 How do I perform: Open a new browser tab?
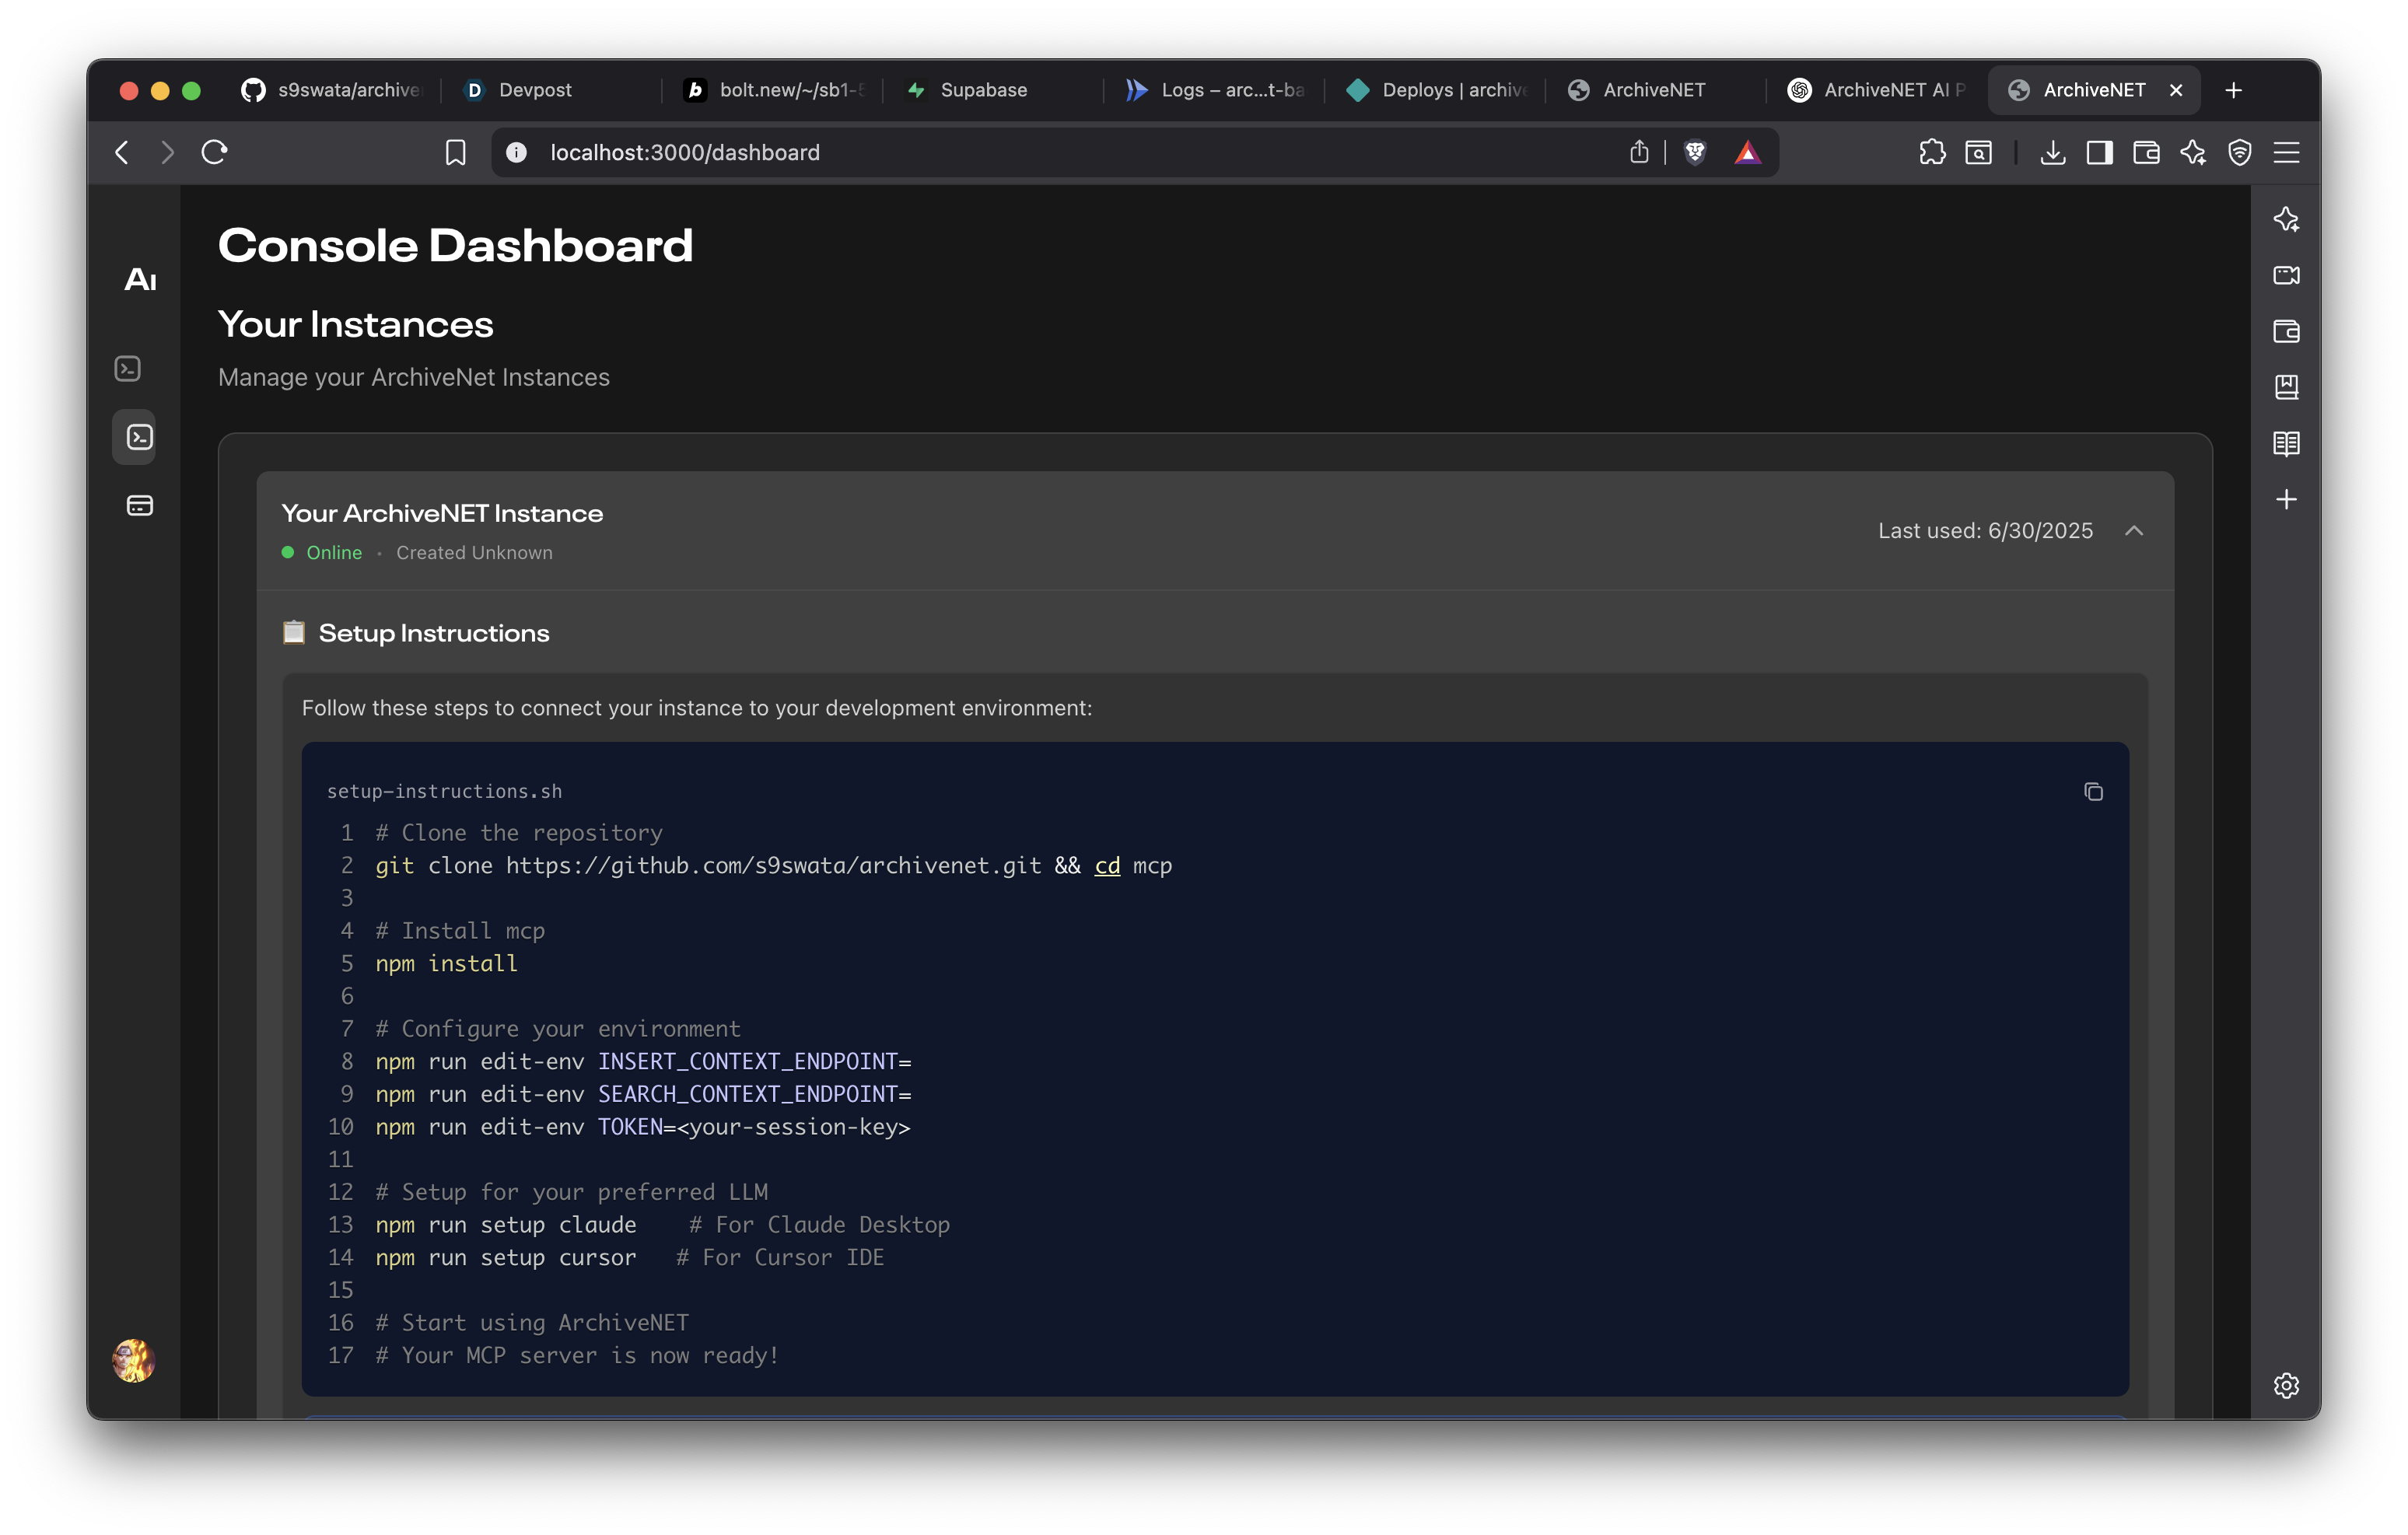2234,90
